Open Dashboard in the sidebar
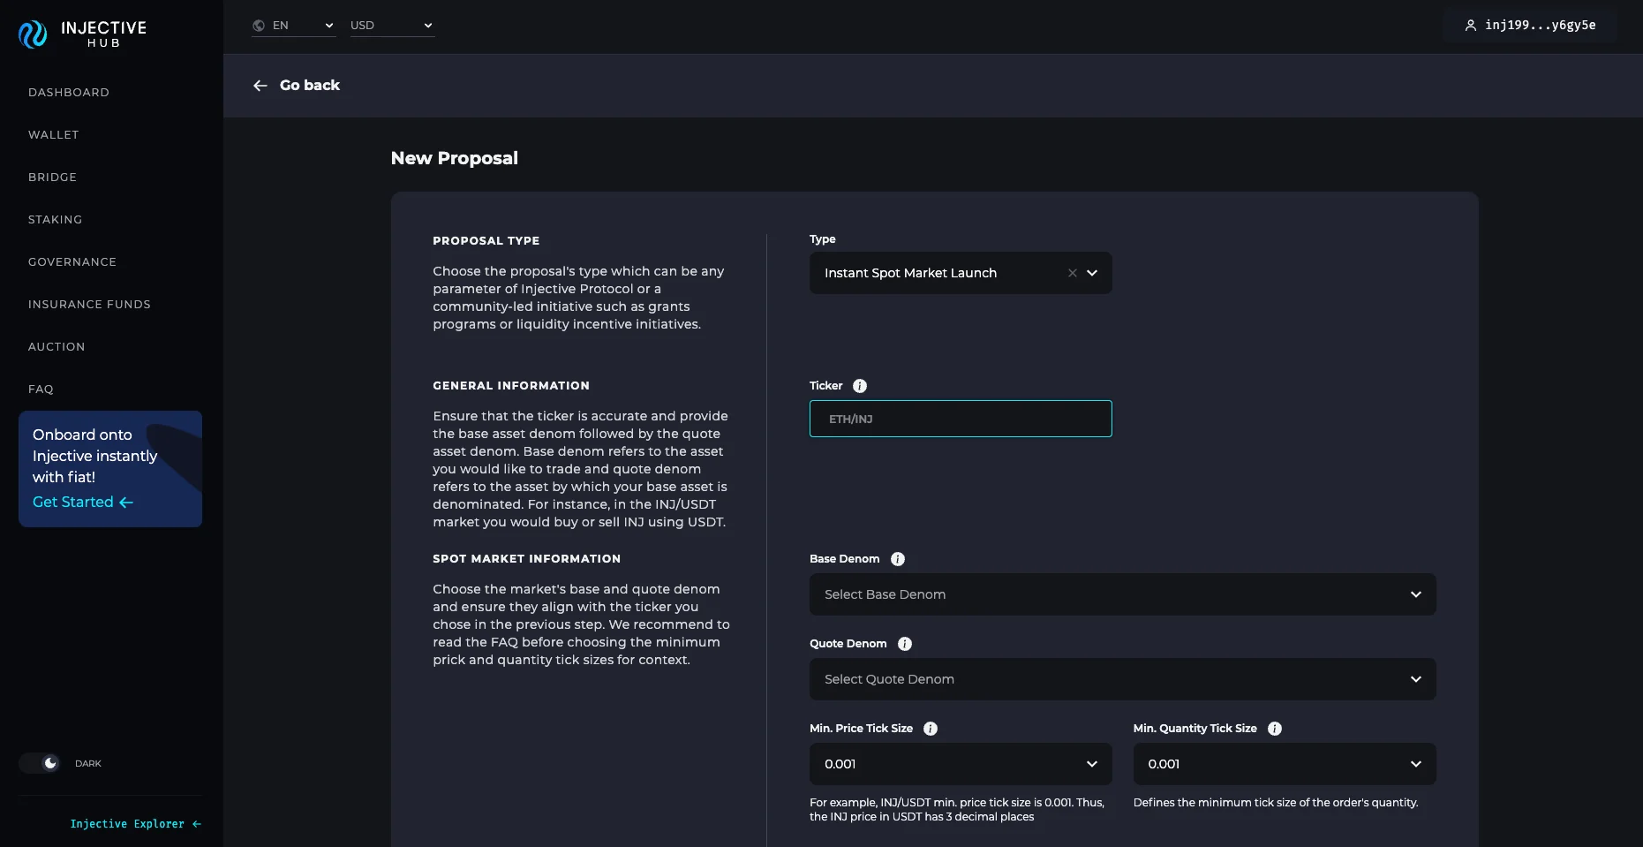Viewport: 1643px width, 847px height. pyautogui.click(x=69, y=93)
